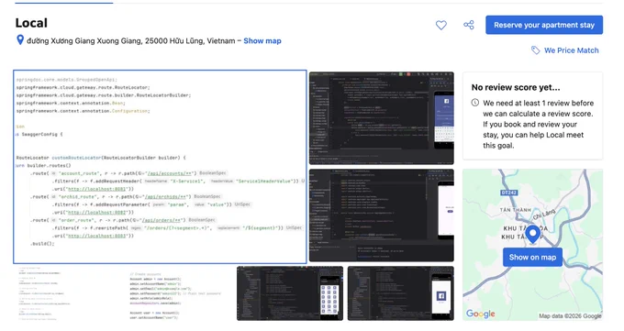Open the Show map link beside address
The image size is (624, 331).
pyautogui.click(x=262, y=41)
